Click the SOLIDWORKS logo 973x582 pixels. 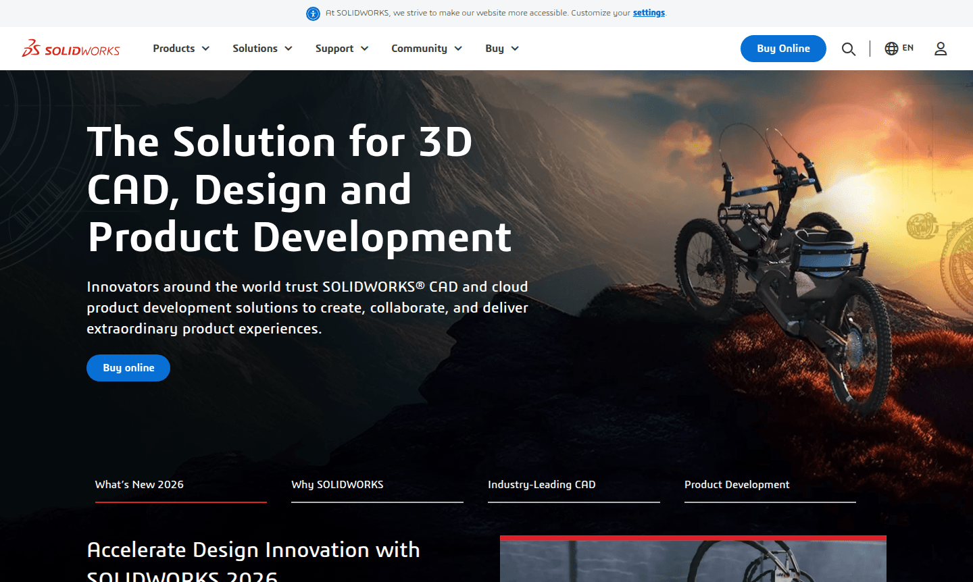(x=71, y=48)
